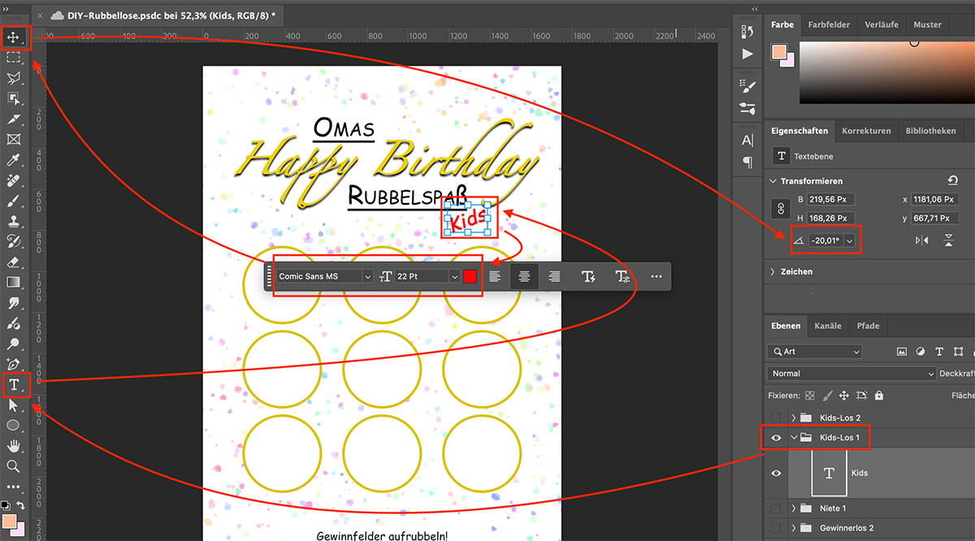The width and height of the screenshot is (975, 541).
Task: Select the Move tool
Action: 14,37
